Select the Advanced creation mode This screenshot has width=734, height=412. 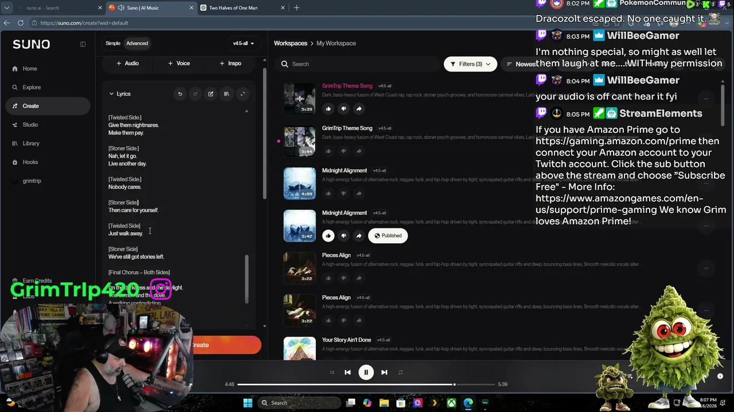pyautogui.click(x=137, y=43)
